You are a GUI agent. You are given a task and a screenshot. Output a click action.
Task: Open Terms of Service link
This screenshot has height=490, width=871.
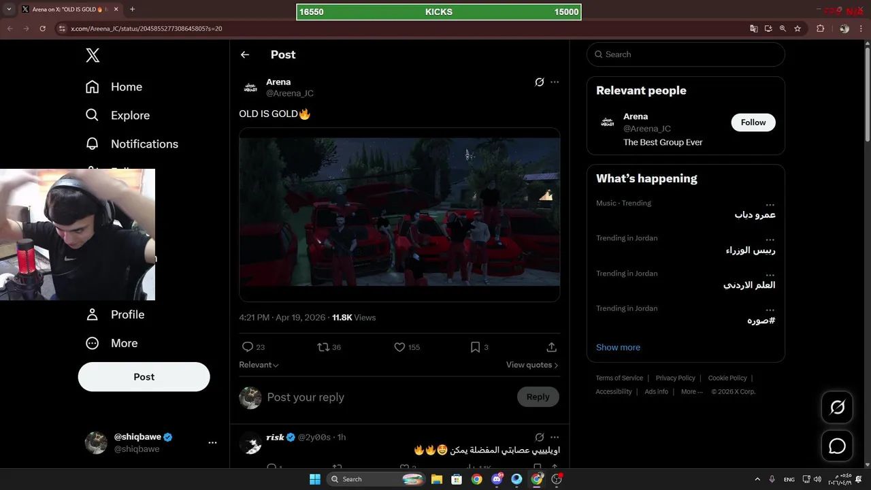619,378
